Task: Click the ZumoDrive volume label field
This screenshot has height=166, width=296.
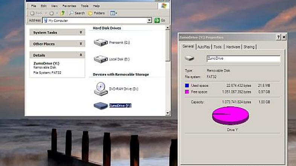Action: click(243, 59)
